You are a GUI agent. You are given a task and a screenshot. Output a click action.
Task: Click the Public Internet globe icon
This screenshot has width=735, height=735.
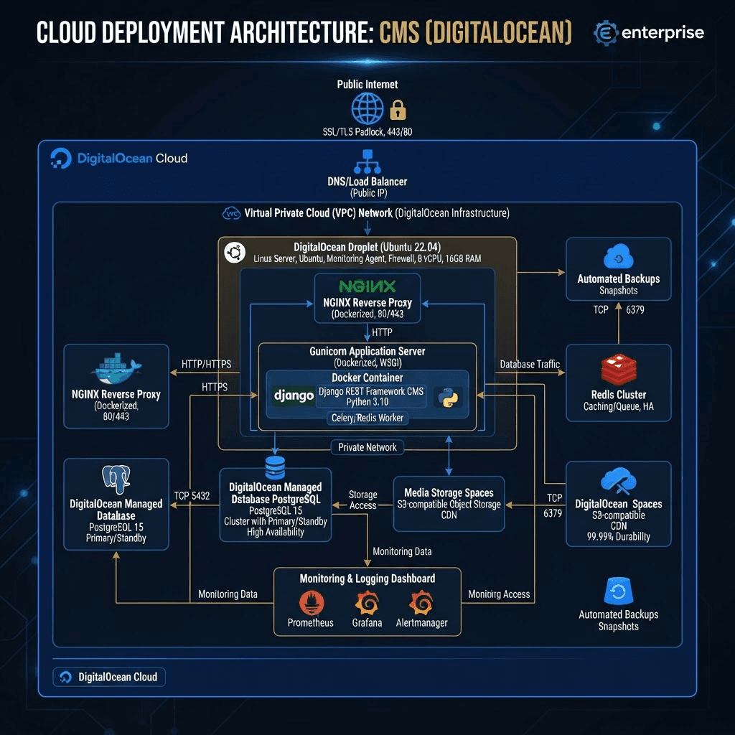point(367,108)
